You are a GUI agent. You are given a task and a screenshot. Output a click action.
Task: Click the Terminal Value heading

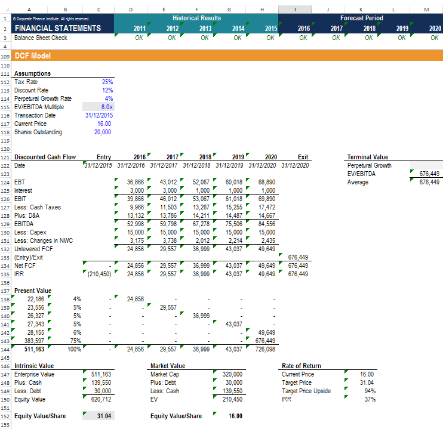[367, 157]
